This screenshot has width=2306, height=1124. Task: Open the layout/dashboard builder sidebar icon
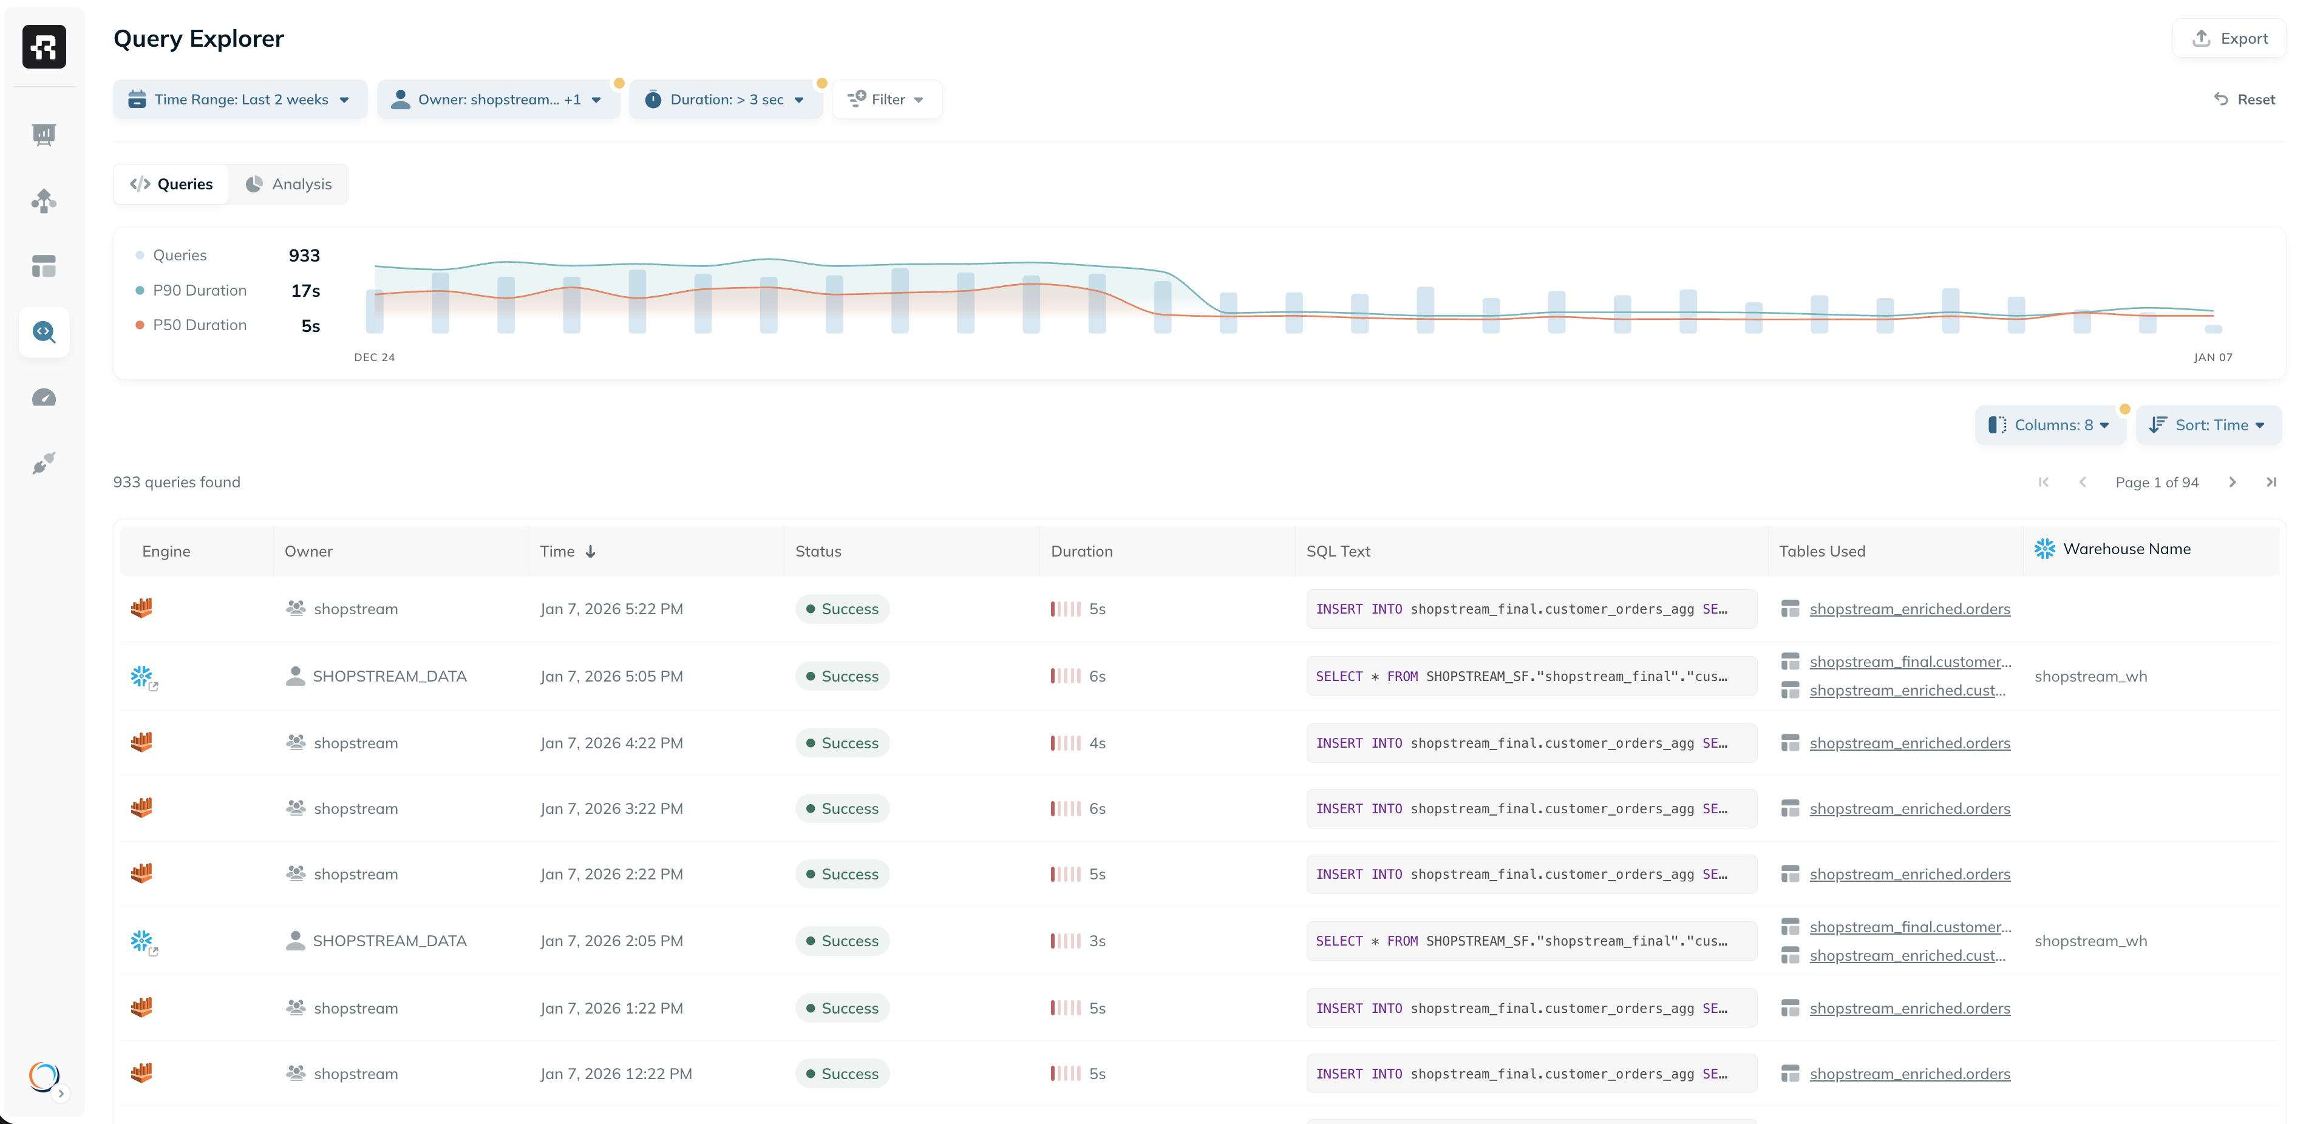(44, 266)
